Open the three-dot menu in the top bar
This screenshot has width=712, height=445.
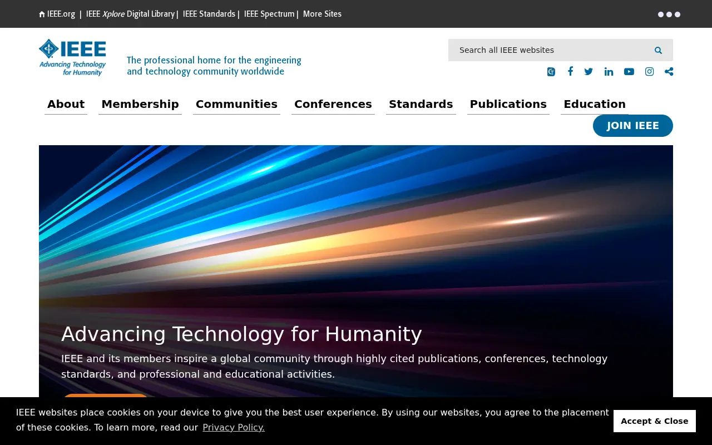[669, 14]
